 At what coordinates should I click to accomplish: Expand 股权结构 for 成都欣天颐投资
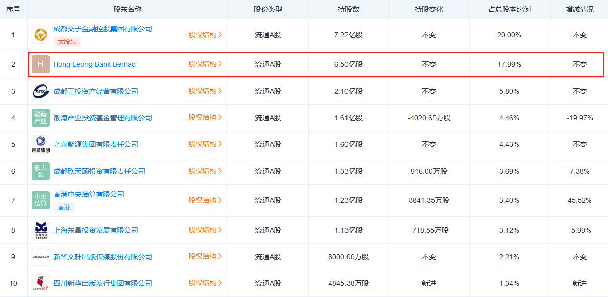coord(205,171)
